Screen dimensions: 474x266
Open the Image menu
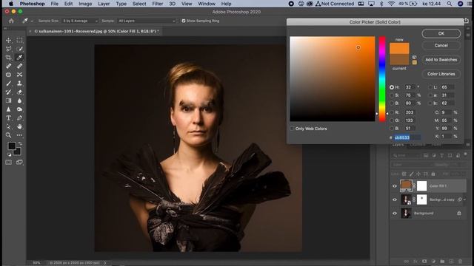pos(85,4)
